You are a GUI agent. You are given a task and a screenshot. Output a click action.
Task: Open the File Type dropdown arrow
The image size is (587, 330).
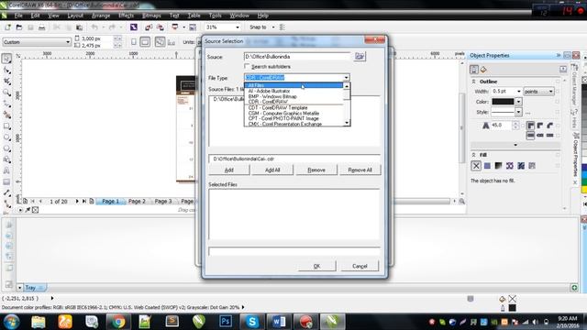point(347,77)
